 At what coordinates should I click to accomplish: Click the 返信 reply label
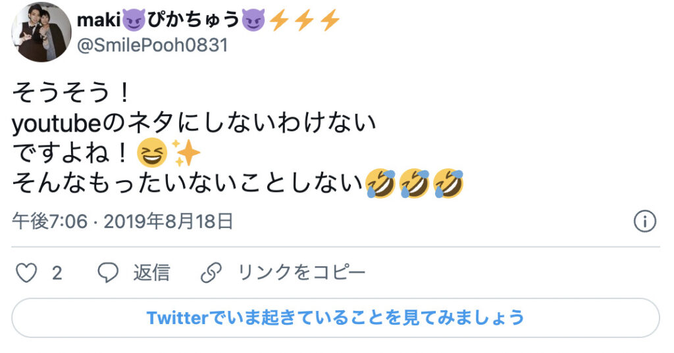[151, 273]
